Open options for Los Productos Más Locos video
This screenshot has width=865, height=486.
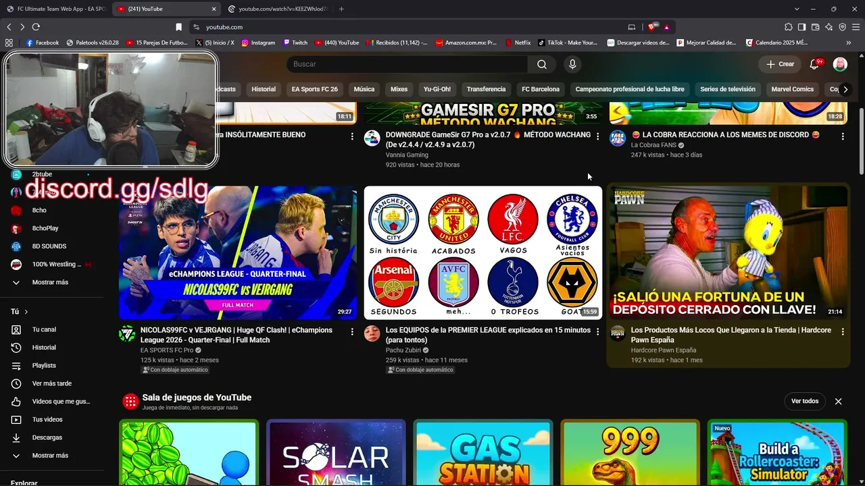coord(843,331)
